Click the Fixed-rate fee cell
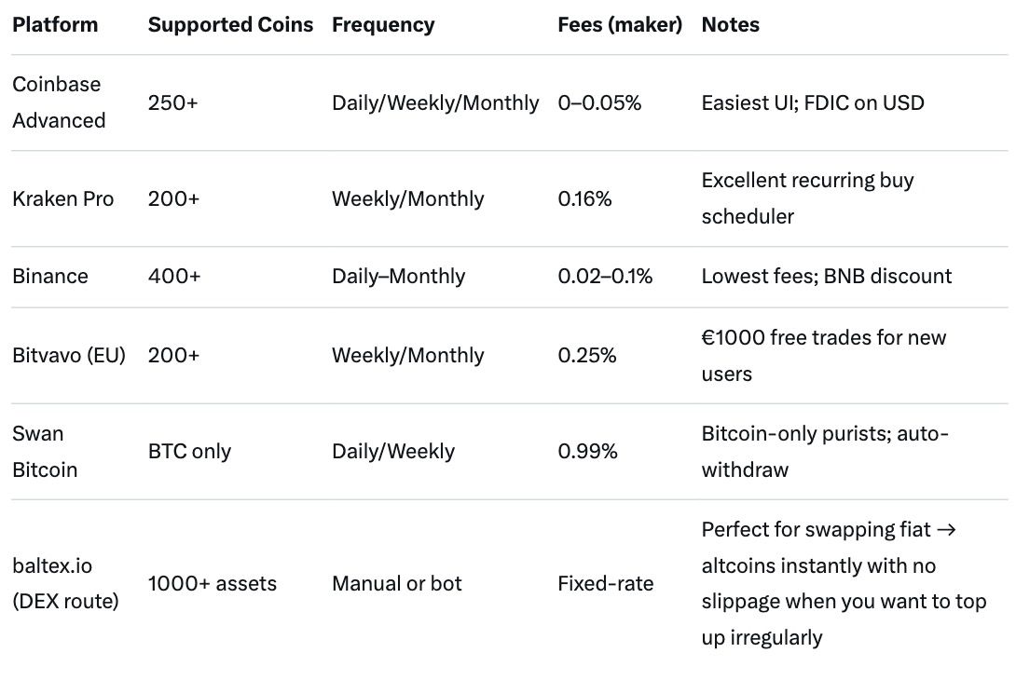Viewport: 1016px width, 680px height. click(606, 584)
